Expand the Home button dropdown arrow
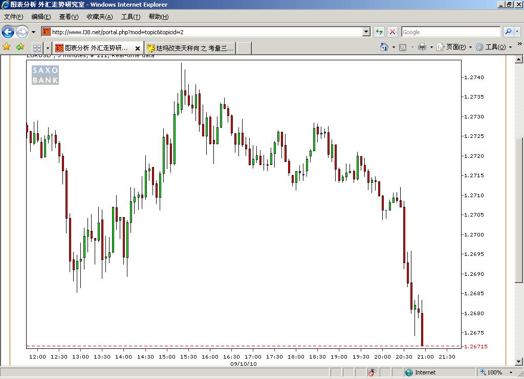 [394, 48]
